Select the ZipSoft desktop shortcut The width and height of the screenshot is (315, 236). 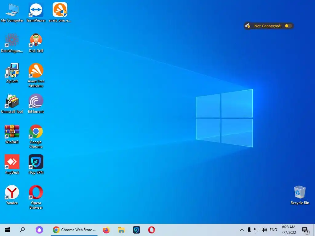[12, 73]
